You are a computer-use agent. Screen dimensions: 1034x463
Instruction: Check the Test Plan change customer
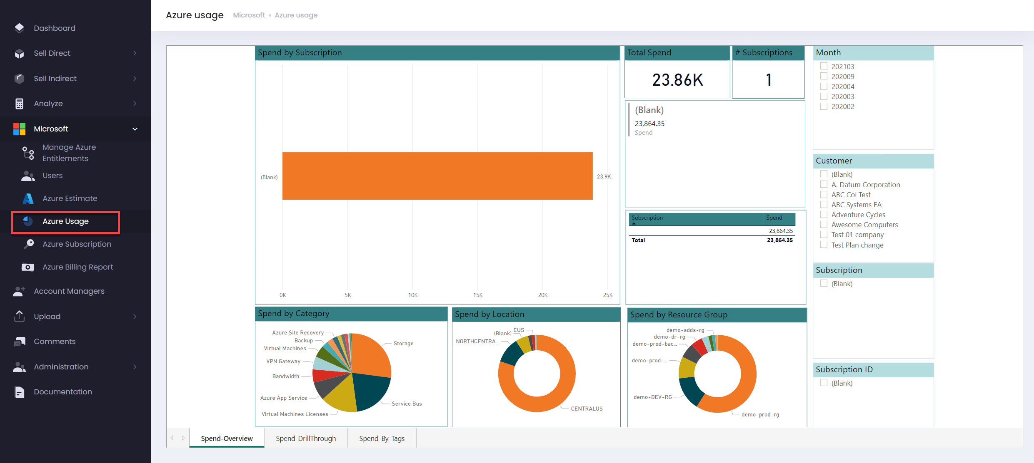click(824, 245)
